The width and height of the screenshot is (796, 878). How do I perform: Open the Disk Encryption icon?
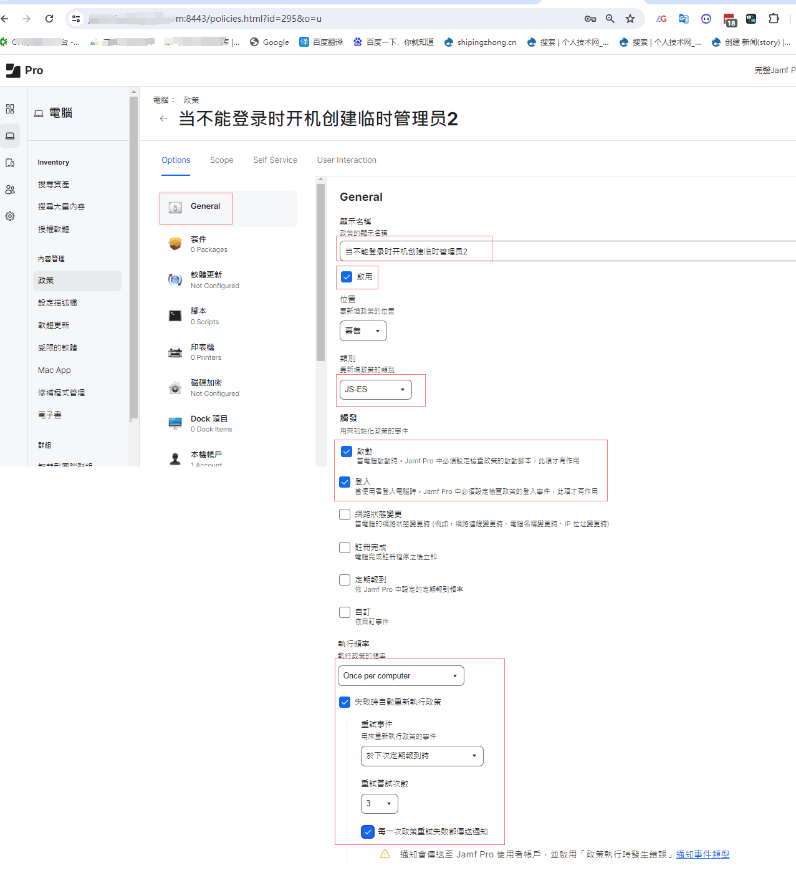[175, 388]
